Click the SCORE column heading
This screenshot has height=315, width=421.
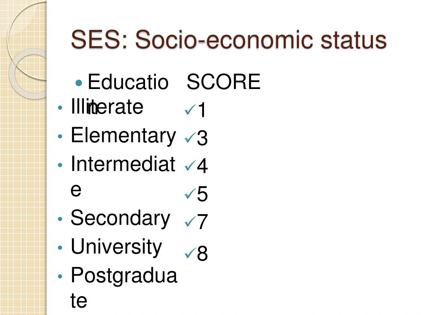[224, 82]
